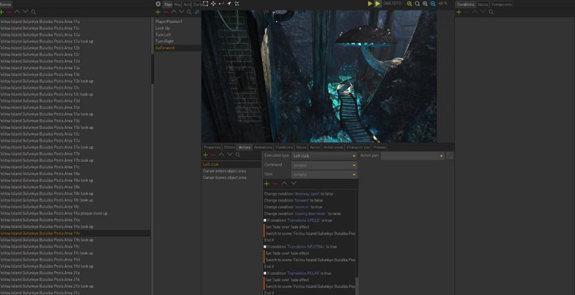575x295 pixels.
Task: Open the search icon in the Scenes panel
Action: click(33, 12)
